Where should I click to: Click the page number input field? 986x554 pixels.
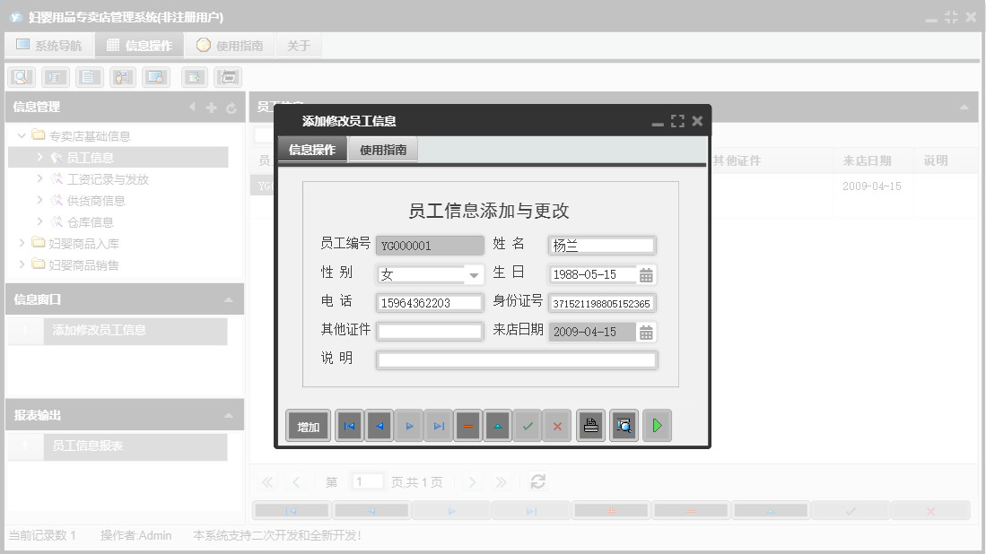367,481
